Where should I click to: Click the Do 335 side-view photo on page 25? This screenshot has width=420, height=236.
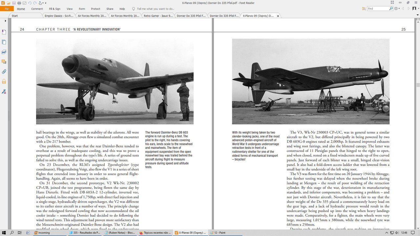pyautogui.click(x=311, y=82)
